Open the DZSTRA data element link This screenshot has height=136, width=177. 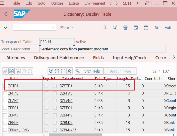pos(66,86)
